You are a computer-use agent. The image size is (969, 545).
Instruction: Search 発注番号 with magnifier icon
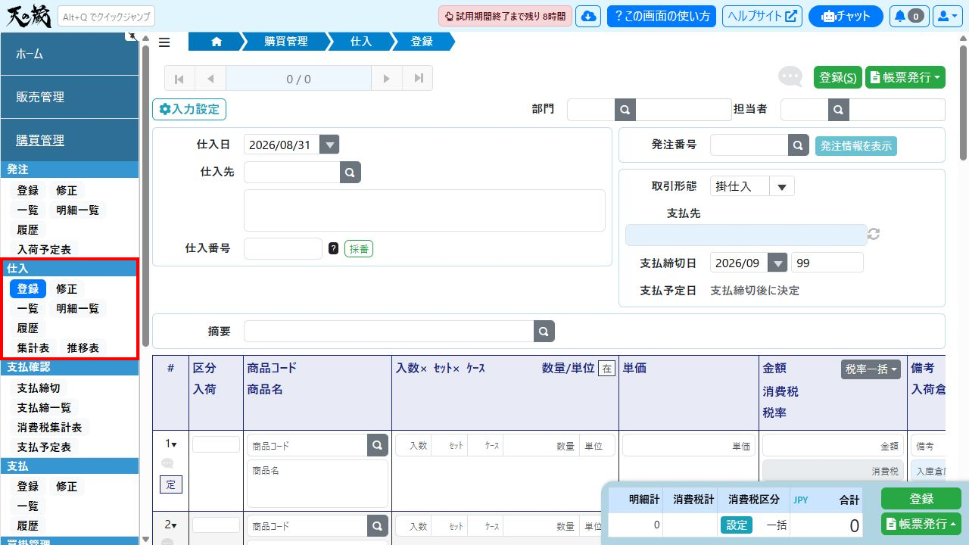click(x=799, y=145)
